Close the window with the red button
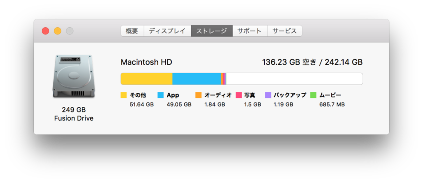This screenshot has width=423, height=183. tap(46, 31)
